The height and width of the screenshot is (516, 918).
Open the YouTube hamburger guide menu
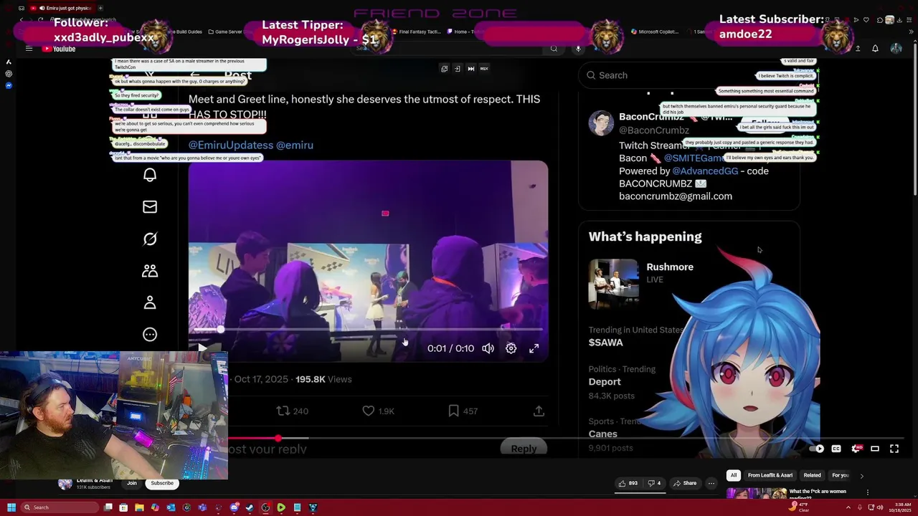[x=29, y=49]
